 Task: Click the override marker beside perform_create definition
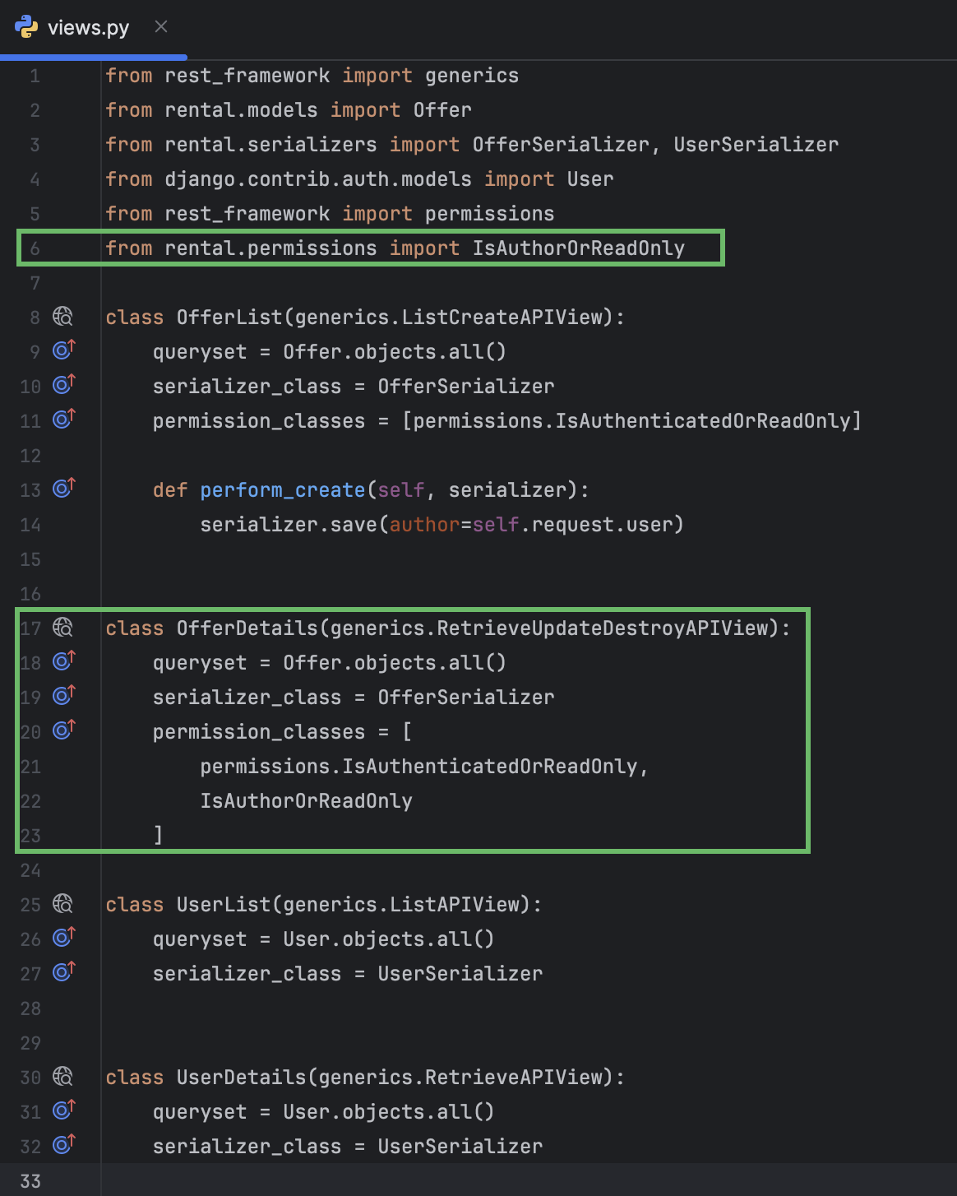[62, 488]
